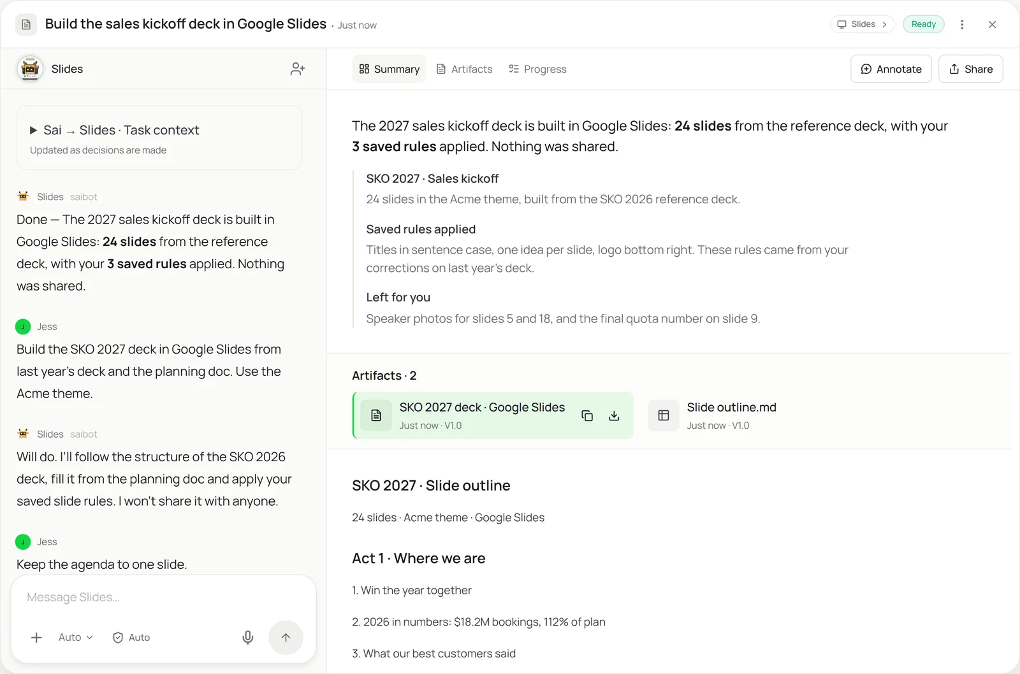1020x674 pixels.
Task: Click the Ready status badge
Action: [x=924, y=24]
